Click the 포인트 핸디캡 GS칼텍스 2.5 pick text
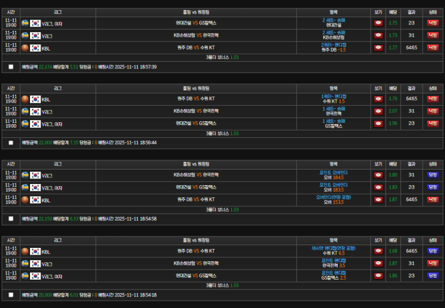445x308 pixels. [x=334, y=276]
